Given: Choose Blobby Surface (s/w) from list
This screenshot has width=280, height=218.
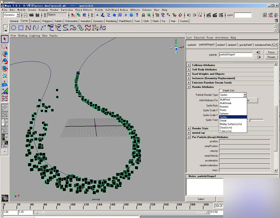Looking at the screenshot, I should pos(231,124).
